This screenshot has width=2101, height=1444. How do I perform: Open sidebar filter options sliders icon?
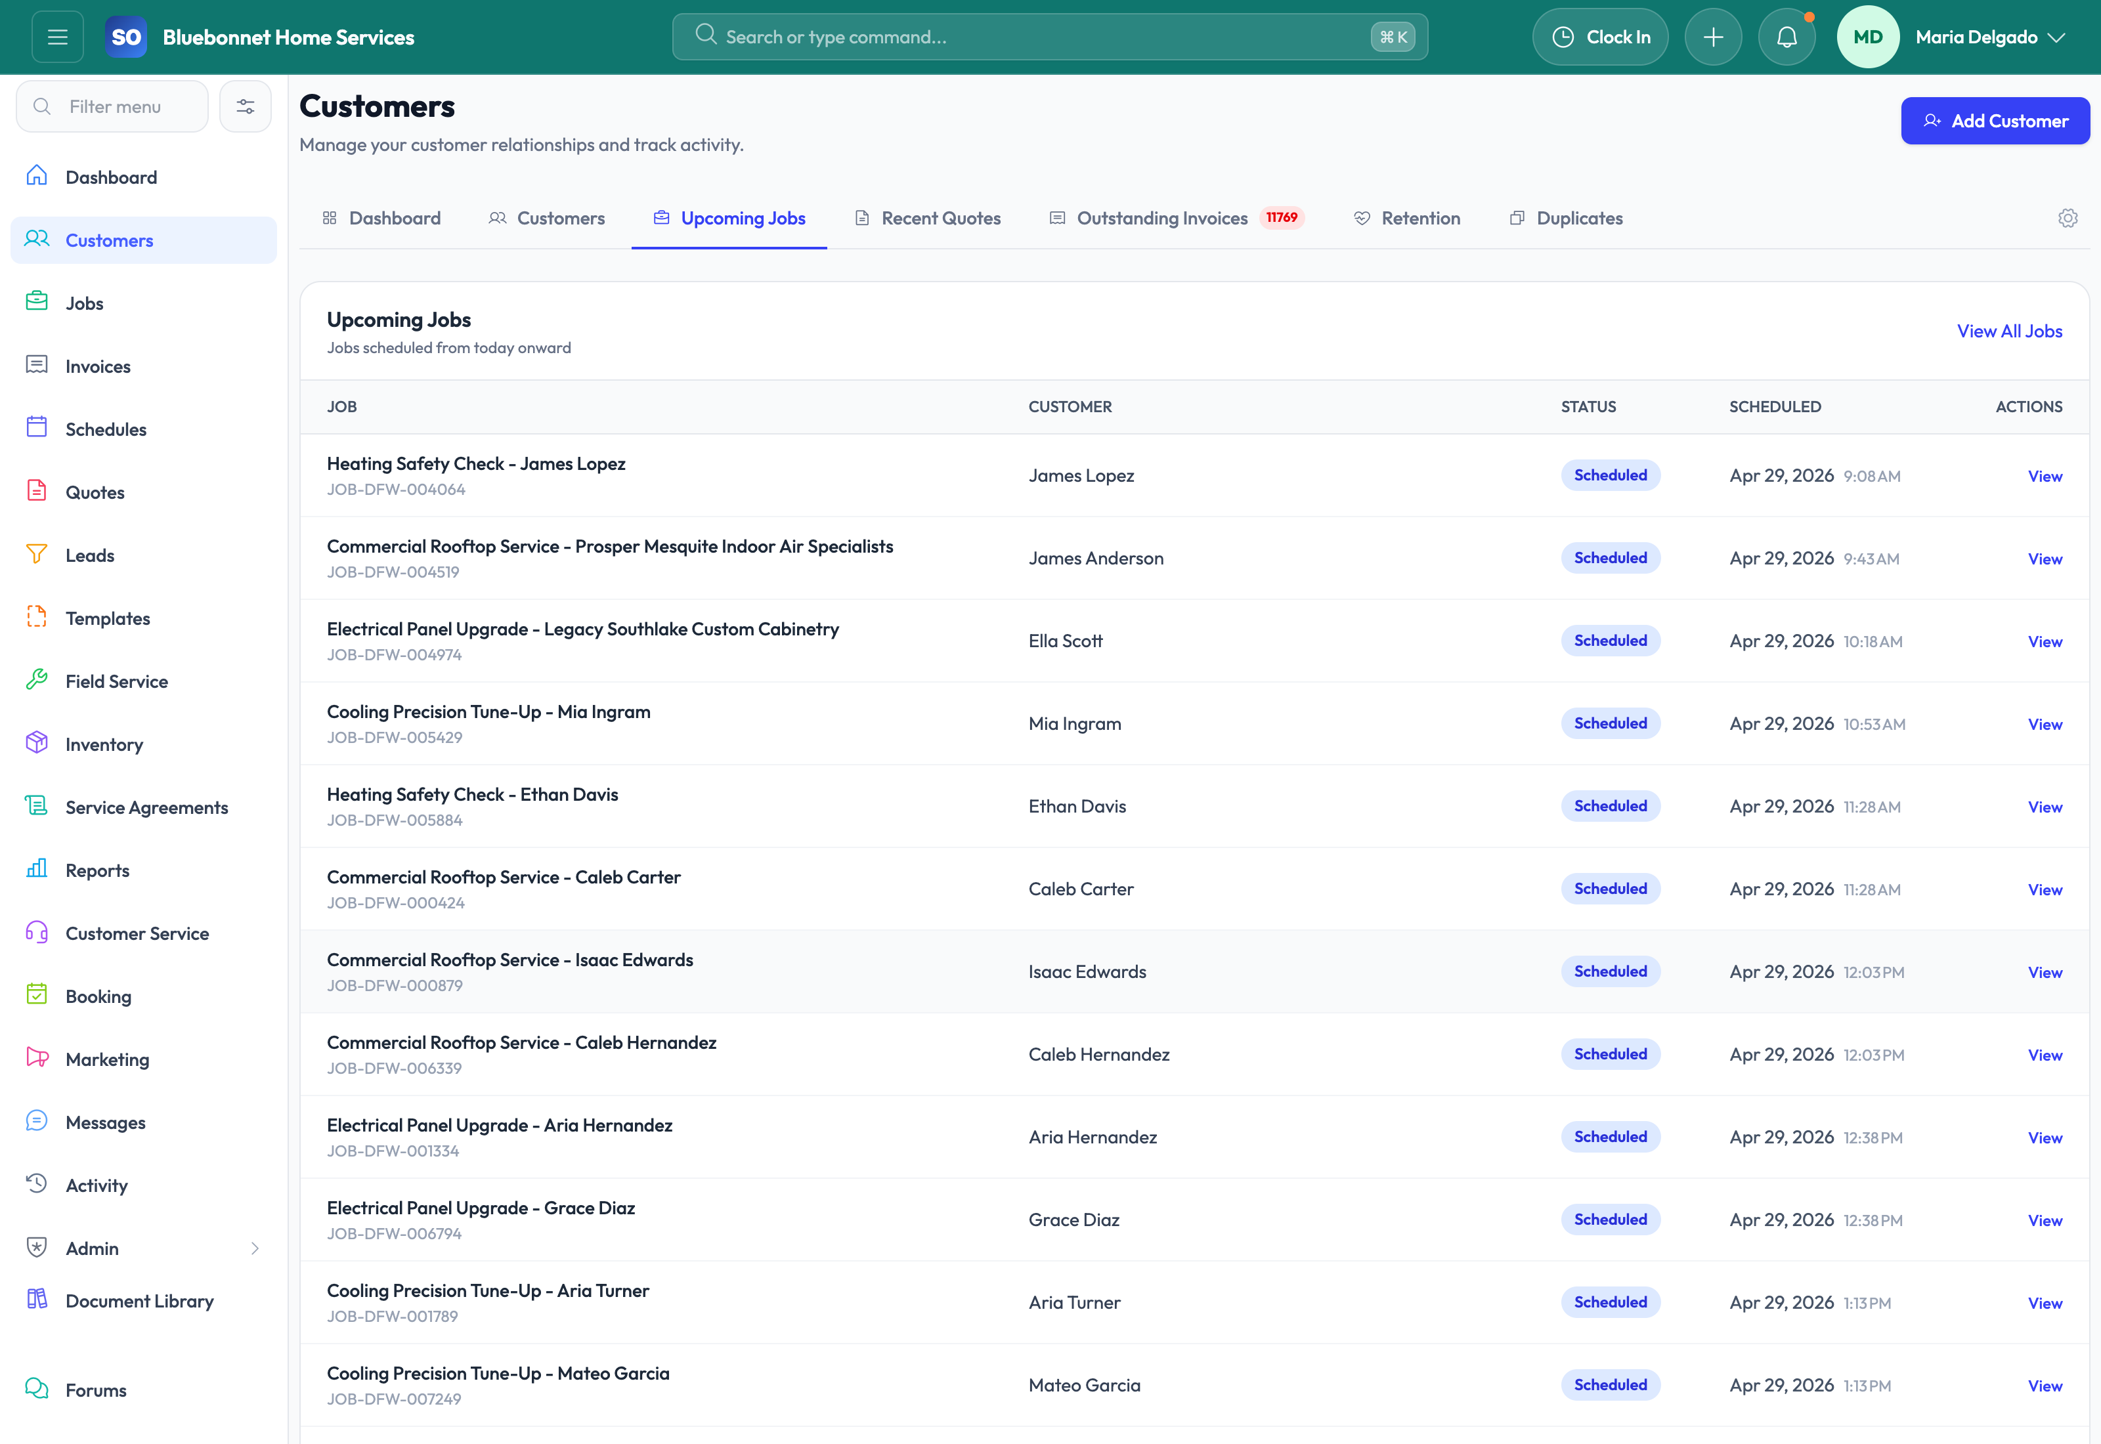click(245, 107)
